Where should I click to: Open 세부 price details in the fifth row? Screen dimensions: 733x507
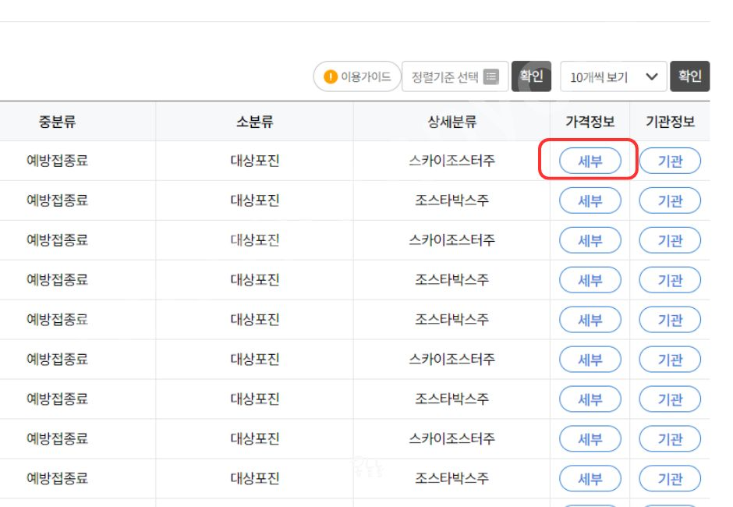click(x=590, y=320)
